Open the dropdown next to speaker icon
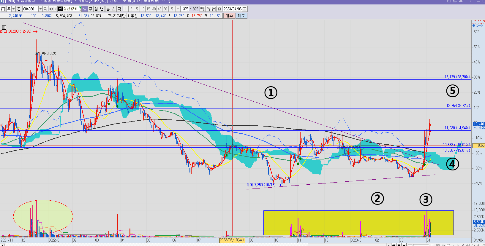This screenshot has height=246, width=485. (55, 9)
